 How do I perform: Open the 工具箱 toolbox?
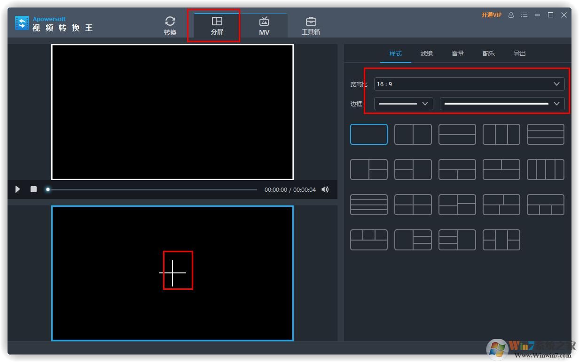(311, 25)
